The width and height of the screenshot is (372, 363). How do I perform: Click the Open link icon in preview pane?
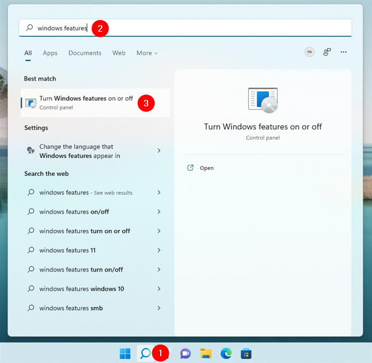(x=190, y=168)
